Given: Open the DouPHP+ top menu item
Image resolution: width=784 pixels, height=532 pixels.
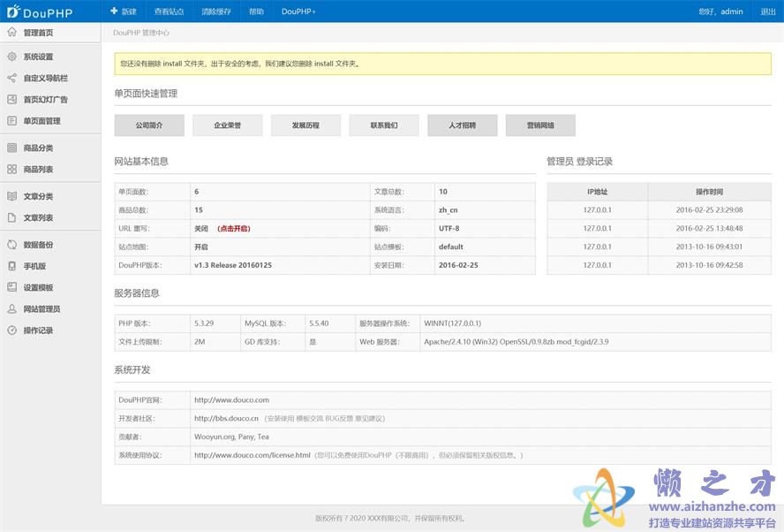Looking at the screenshot, I should 298,11.
